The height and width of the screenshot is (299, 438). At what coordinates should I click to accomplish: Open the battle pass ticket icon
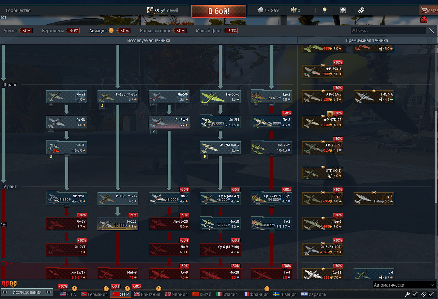361,10
